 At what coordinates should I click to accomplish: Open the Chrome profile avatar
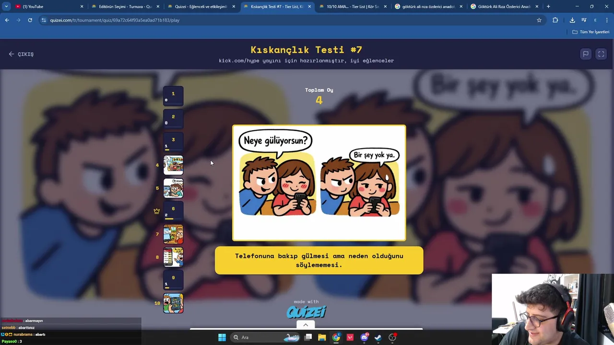pyautogui.click(x=595, y=20)
